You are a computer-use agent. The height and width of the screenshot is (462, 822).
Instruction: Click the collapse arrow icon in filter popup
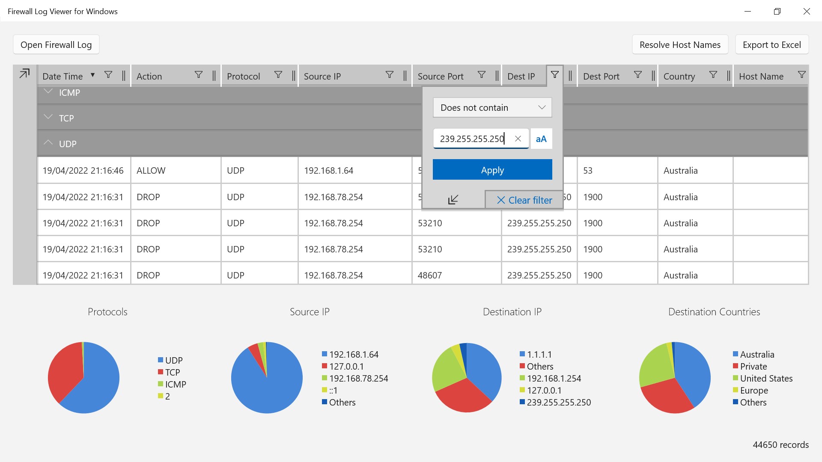pyautogui.click(x=453, y=199)
